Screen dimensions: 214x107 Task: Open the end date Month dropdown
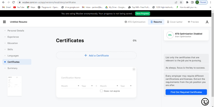[109, 86]
